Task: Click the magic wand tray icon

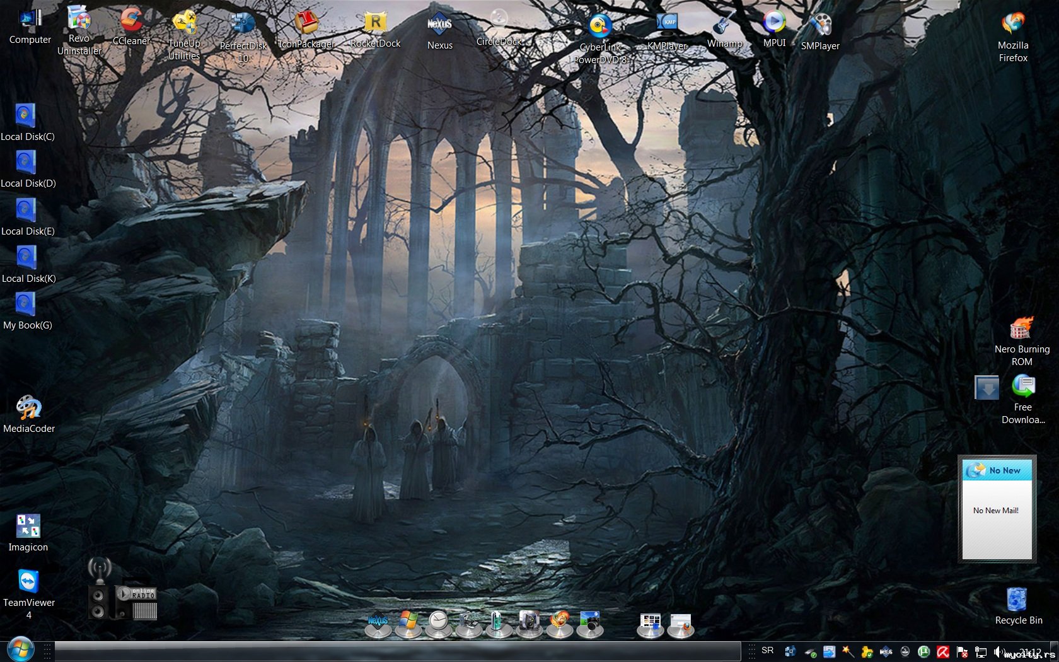Action: [848, 652]
